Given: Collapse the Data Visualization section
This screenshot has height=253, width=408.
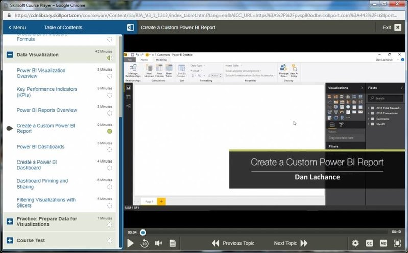Looking at the screenshot, I should (x=10, y=55).
